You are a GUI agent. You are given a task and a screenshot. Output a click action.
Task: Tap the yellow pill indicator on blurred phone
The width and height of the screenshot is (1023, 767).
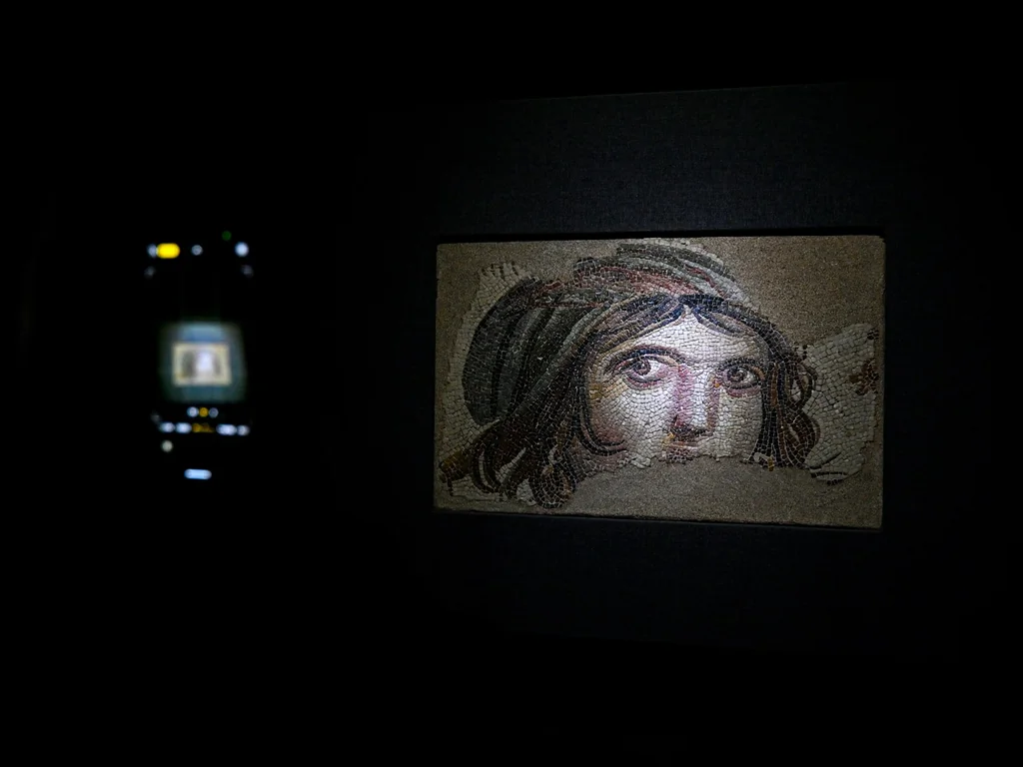pyautogui.click(x=168, y=251)
